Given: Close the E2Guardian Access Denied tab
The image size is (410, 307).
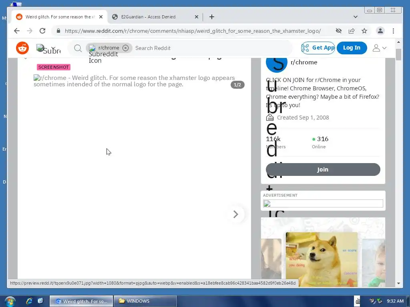Looking at the screenshot, I should pyautogui.click(x=197, y=17).
